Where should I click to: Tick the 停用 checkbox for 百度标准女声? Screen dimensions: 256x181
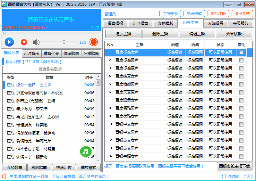[241, 52]
